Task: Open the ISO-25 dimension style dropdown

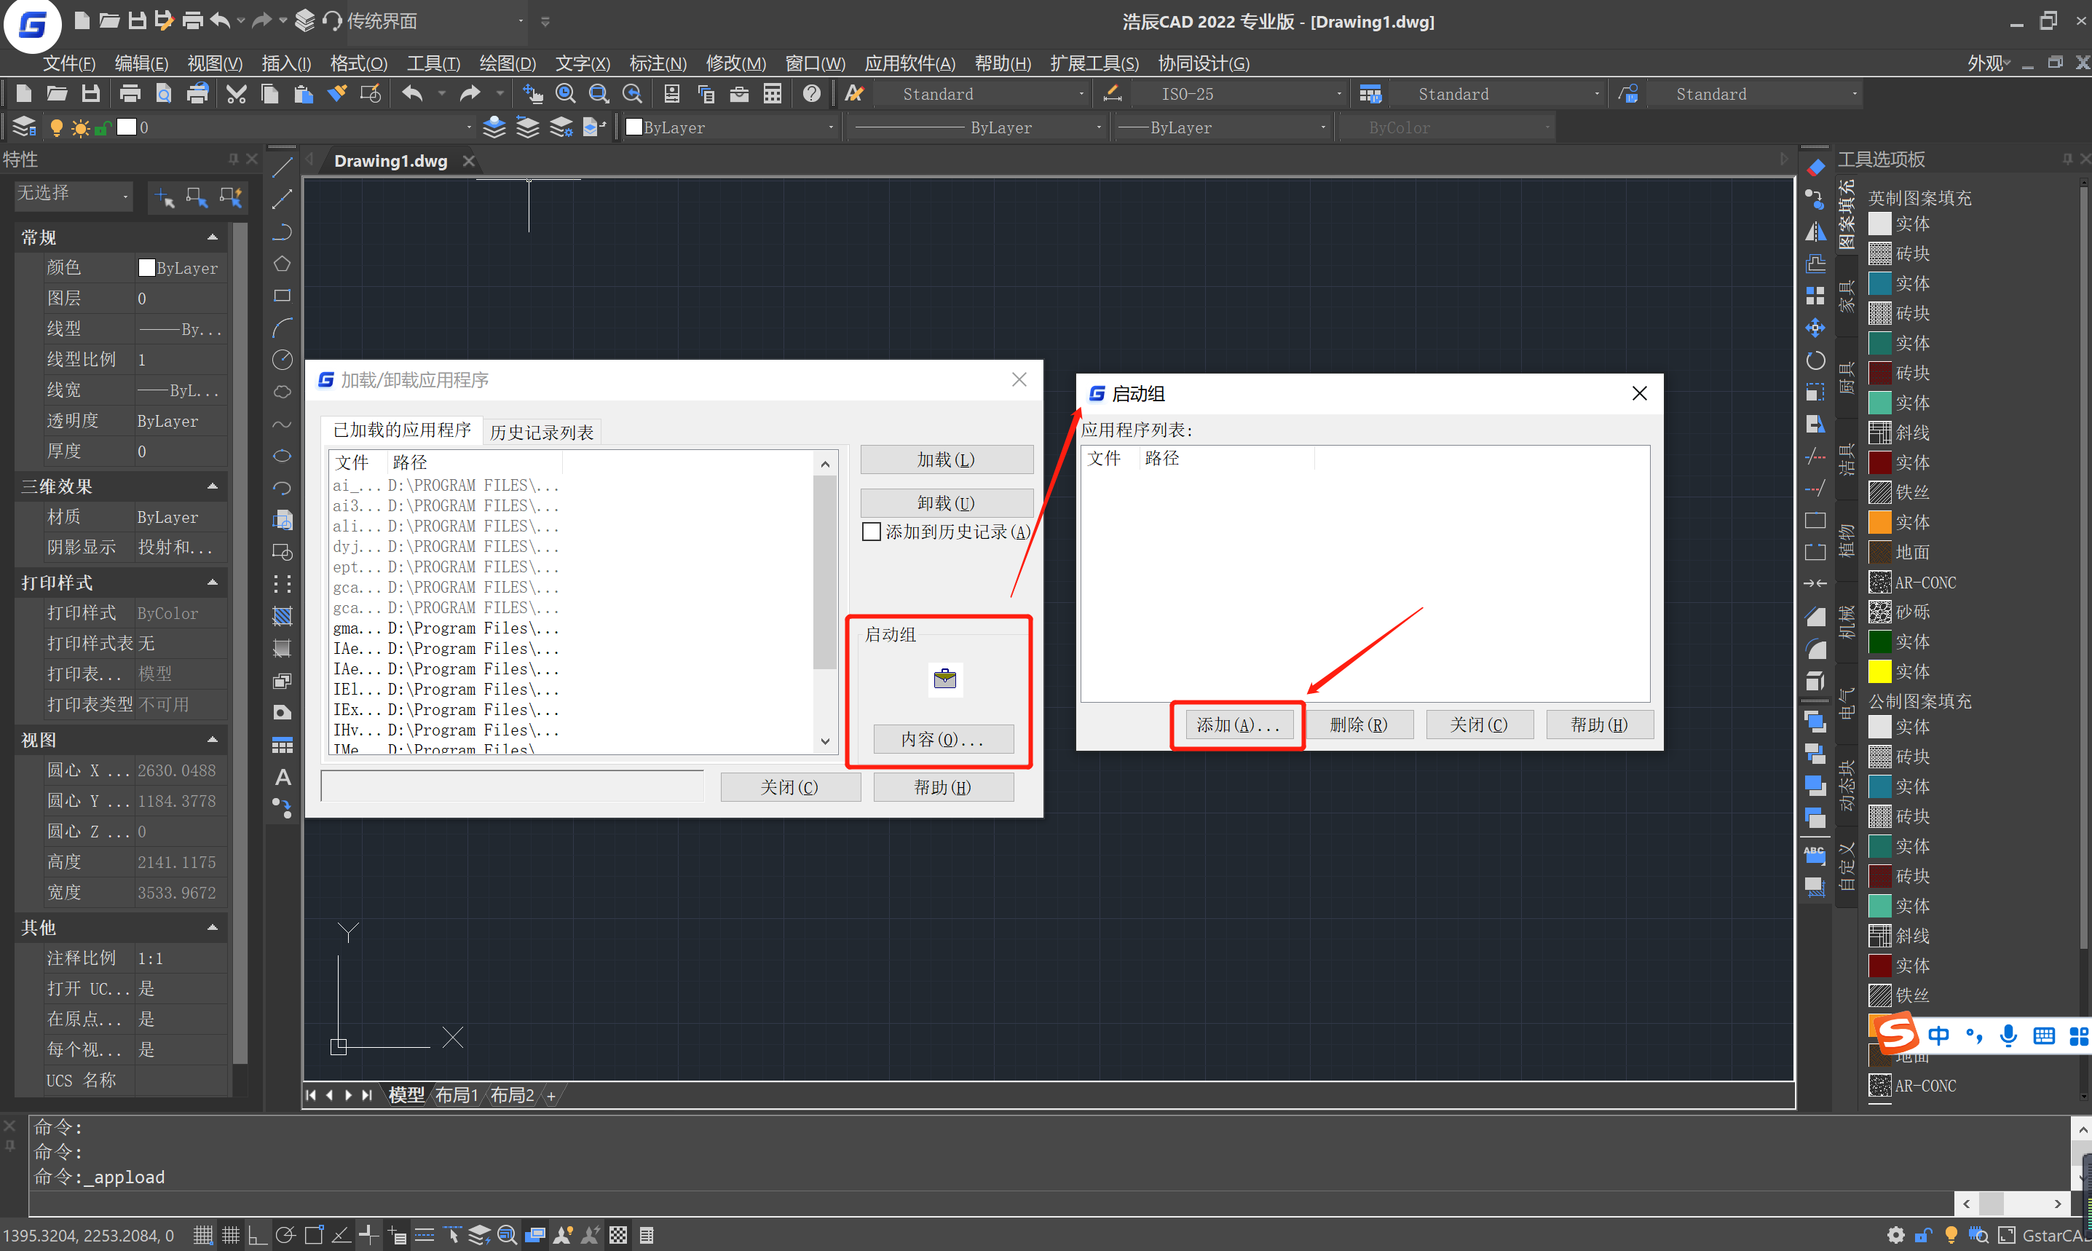Action: [x=1338, y=95]
